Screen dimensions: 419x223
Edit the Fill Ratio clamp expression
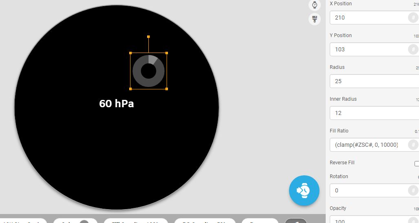coord(369,145)
